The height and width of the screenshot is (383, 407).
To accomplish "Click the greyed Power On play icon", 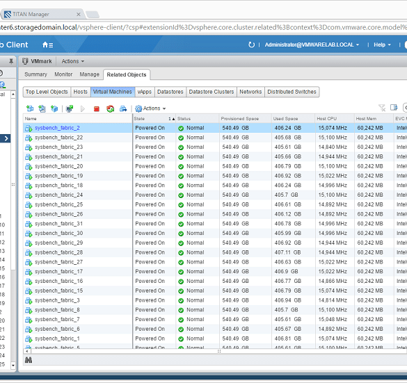I will click(x=83, y=108).
